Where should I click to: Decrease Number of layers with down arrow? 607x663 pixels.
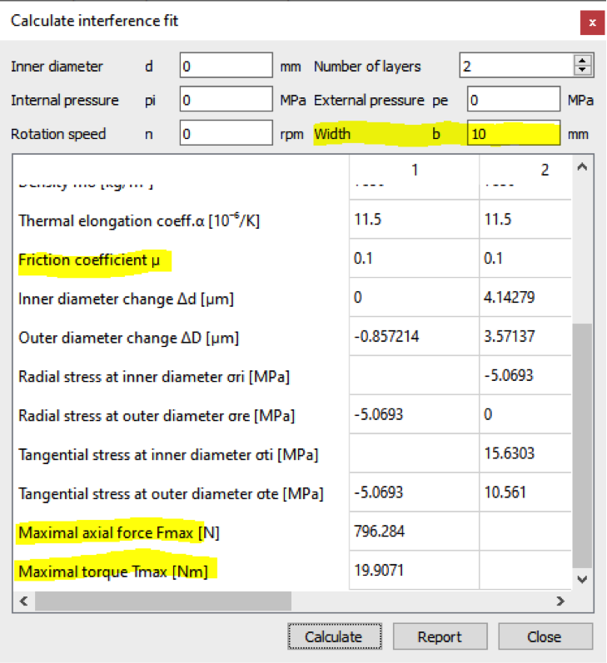pyautogui.click(x=583, y=71)
